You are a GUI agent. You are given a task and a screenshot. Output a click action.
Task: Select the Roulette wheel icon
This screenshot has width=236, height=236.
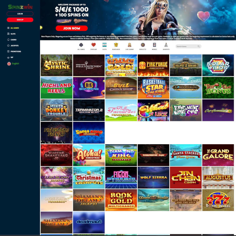click(x=143, y=45)
